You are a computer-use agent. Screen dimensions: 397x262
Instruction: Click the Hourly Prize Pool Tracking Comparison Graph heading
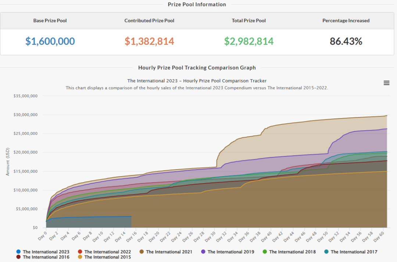(x=197, y=68)
